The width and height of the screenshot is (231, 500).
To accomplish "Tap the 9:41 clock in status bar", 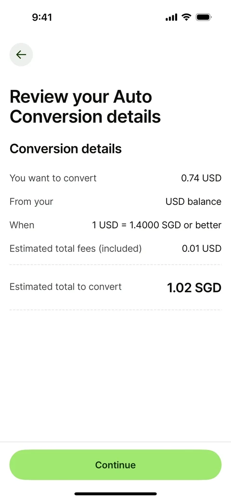I will pyautogui.click(x=42, y=17).
